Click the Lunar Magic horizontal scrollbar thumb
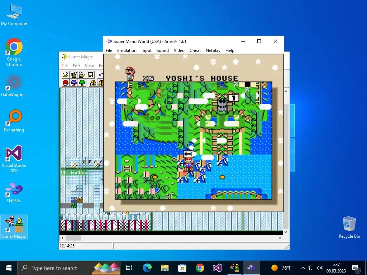The width and height of the screenshot is (367, 275). pos(73,238)
